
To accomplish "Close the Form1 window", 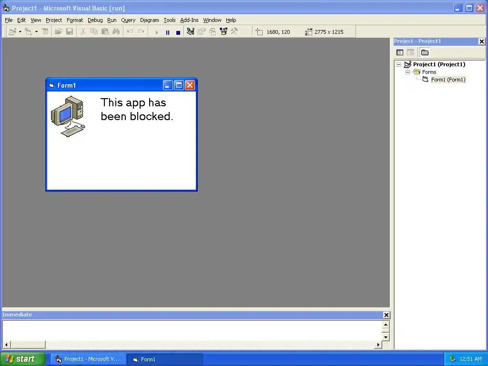I will coord(190,85).
